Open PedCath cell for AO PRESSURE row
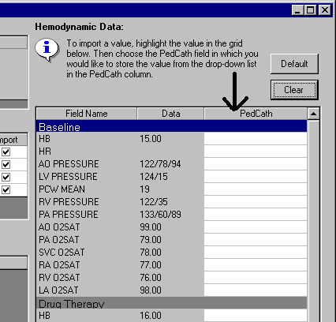The image size is (336, 322). pyautogui.click(x=256, y=164)
